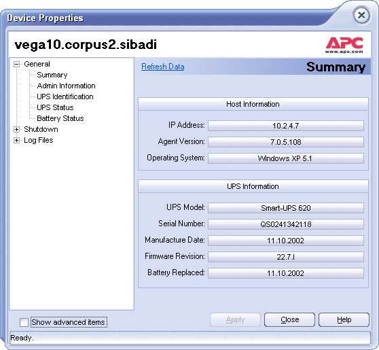Click the Battery Replaced value field
Image resolution: width=379 pixels, height=350 pixels.
[x=286, y=273]
